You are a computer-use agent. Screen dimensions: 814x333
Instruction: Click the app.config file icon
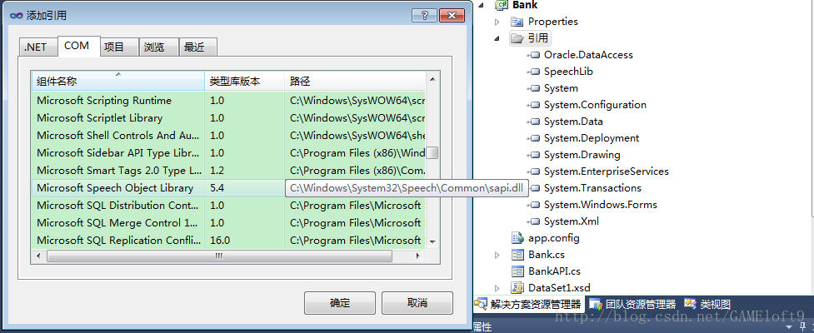tap(517, 238)
